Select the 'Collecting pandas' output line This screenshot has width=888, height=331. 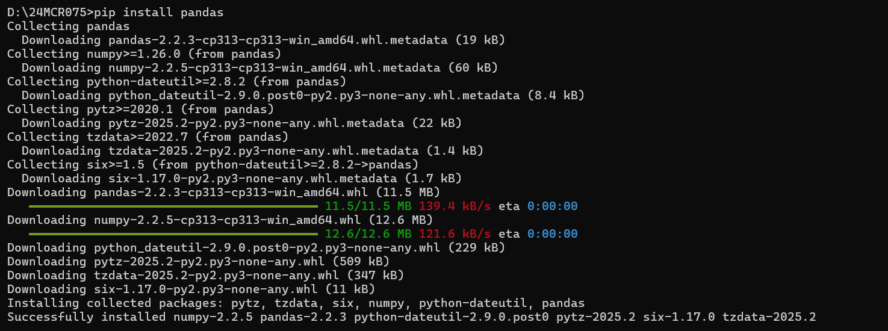pos(68,26)
